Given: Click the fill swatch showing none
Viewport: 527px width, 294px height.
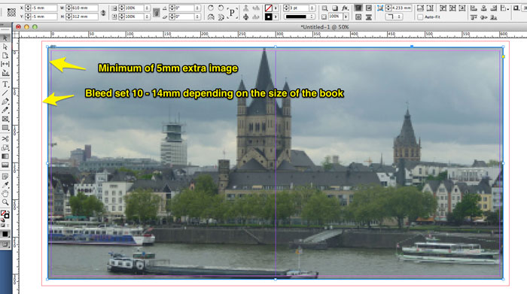Looking at the screenshot, I should (x=269, y=8).
